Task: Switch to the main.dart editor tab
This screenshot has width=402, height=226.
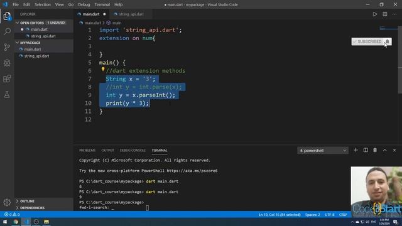Action: point(91,14)
